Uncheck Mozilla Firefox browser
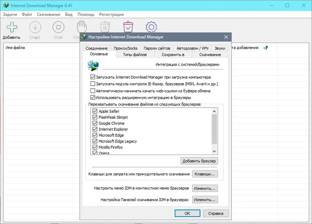This screenshot has width=312, height=224. point(95,147)
